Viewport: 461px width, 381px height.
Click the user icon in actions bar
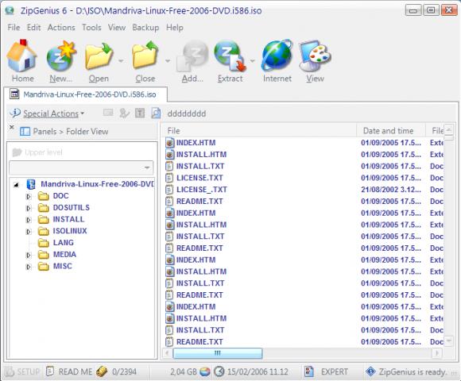(124, 113)
